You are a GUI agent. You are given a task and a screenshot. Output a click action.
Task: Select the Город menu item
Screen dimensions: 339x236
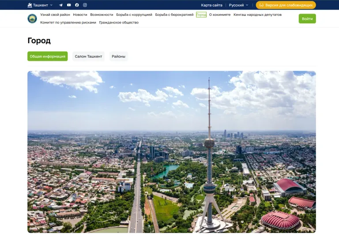[x=201, y=15]
